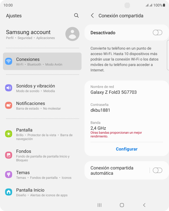Change the hotspot Contraseña dkbu1881
Screen dimensions: 169x211
pos(127,108)
